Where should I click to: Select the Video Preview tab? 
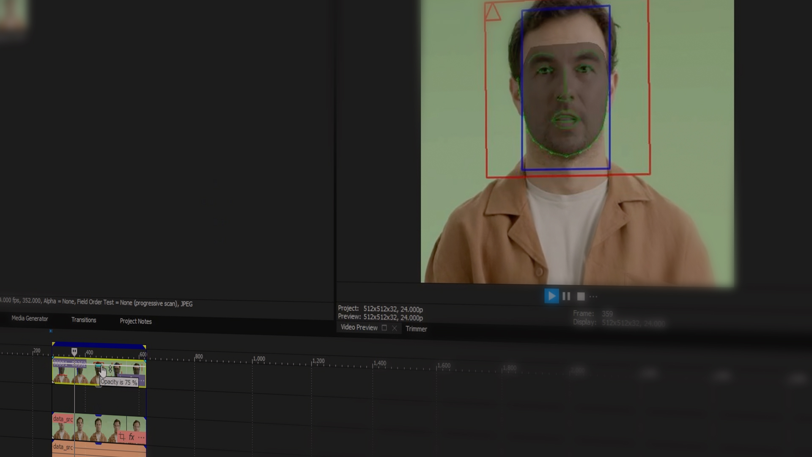point(359,327)
